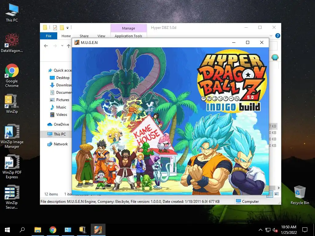This screenshot has width=315, height=236.
Task: Launch Google Chrome from the desktop
Action: pyautogui.click(x=12, y=76)
